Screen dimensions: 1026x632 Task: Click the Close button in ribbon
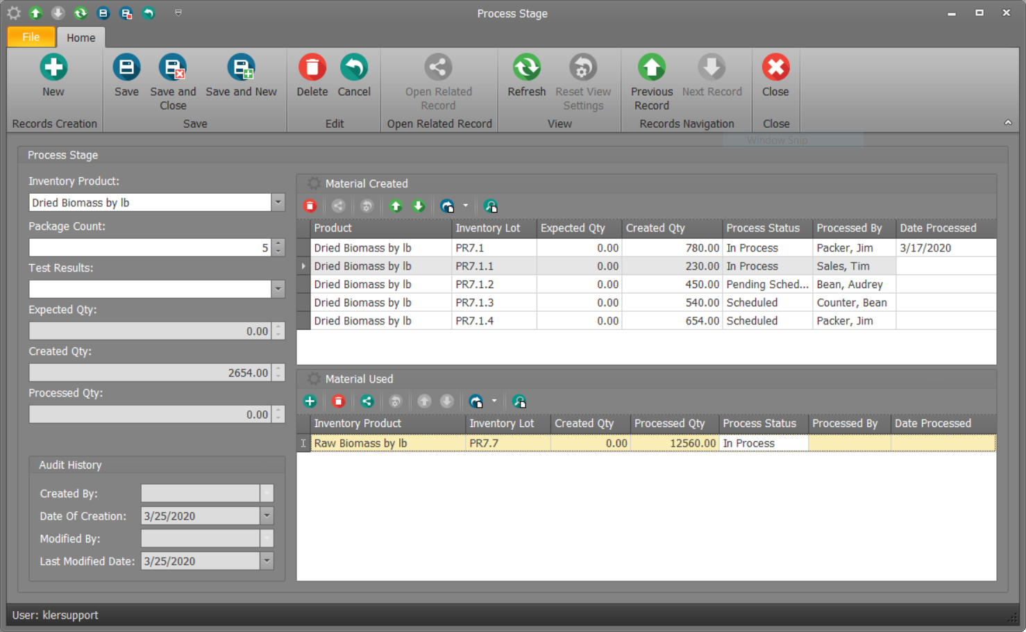pos(775,68)
